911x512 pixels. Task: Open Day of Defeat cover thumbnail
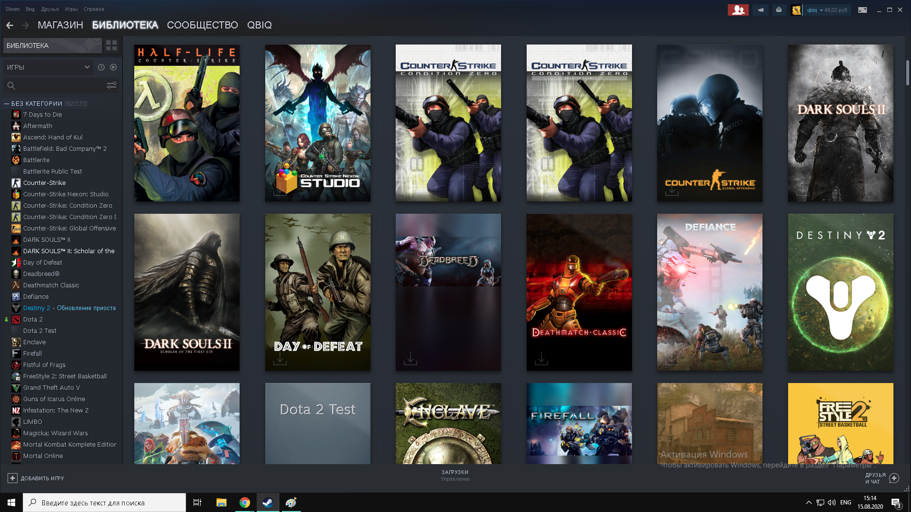coord(318,292)
